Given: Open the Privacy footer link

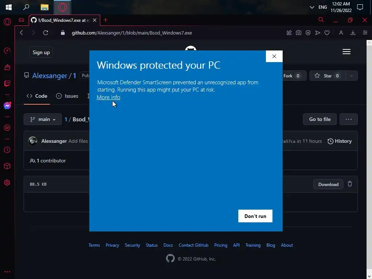Looking at the screenshot, I should coord(112,245).
